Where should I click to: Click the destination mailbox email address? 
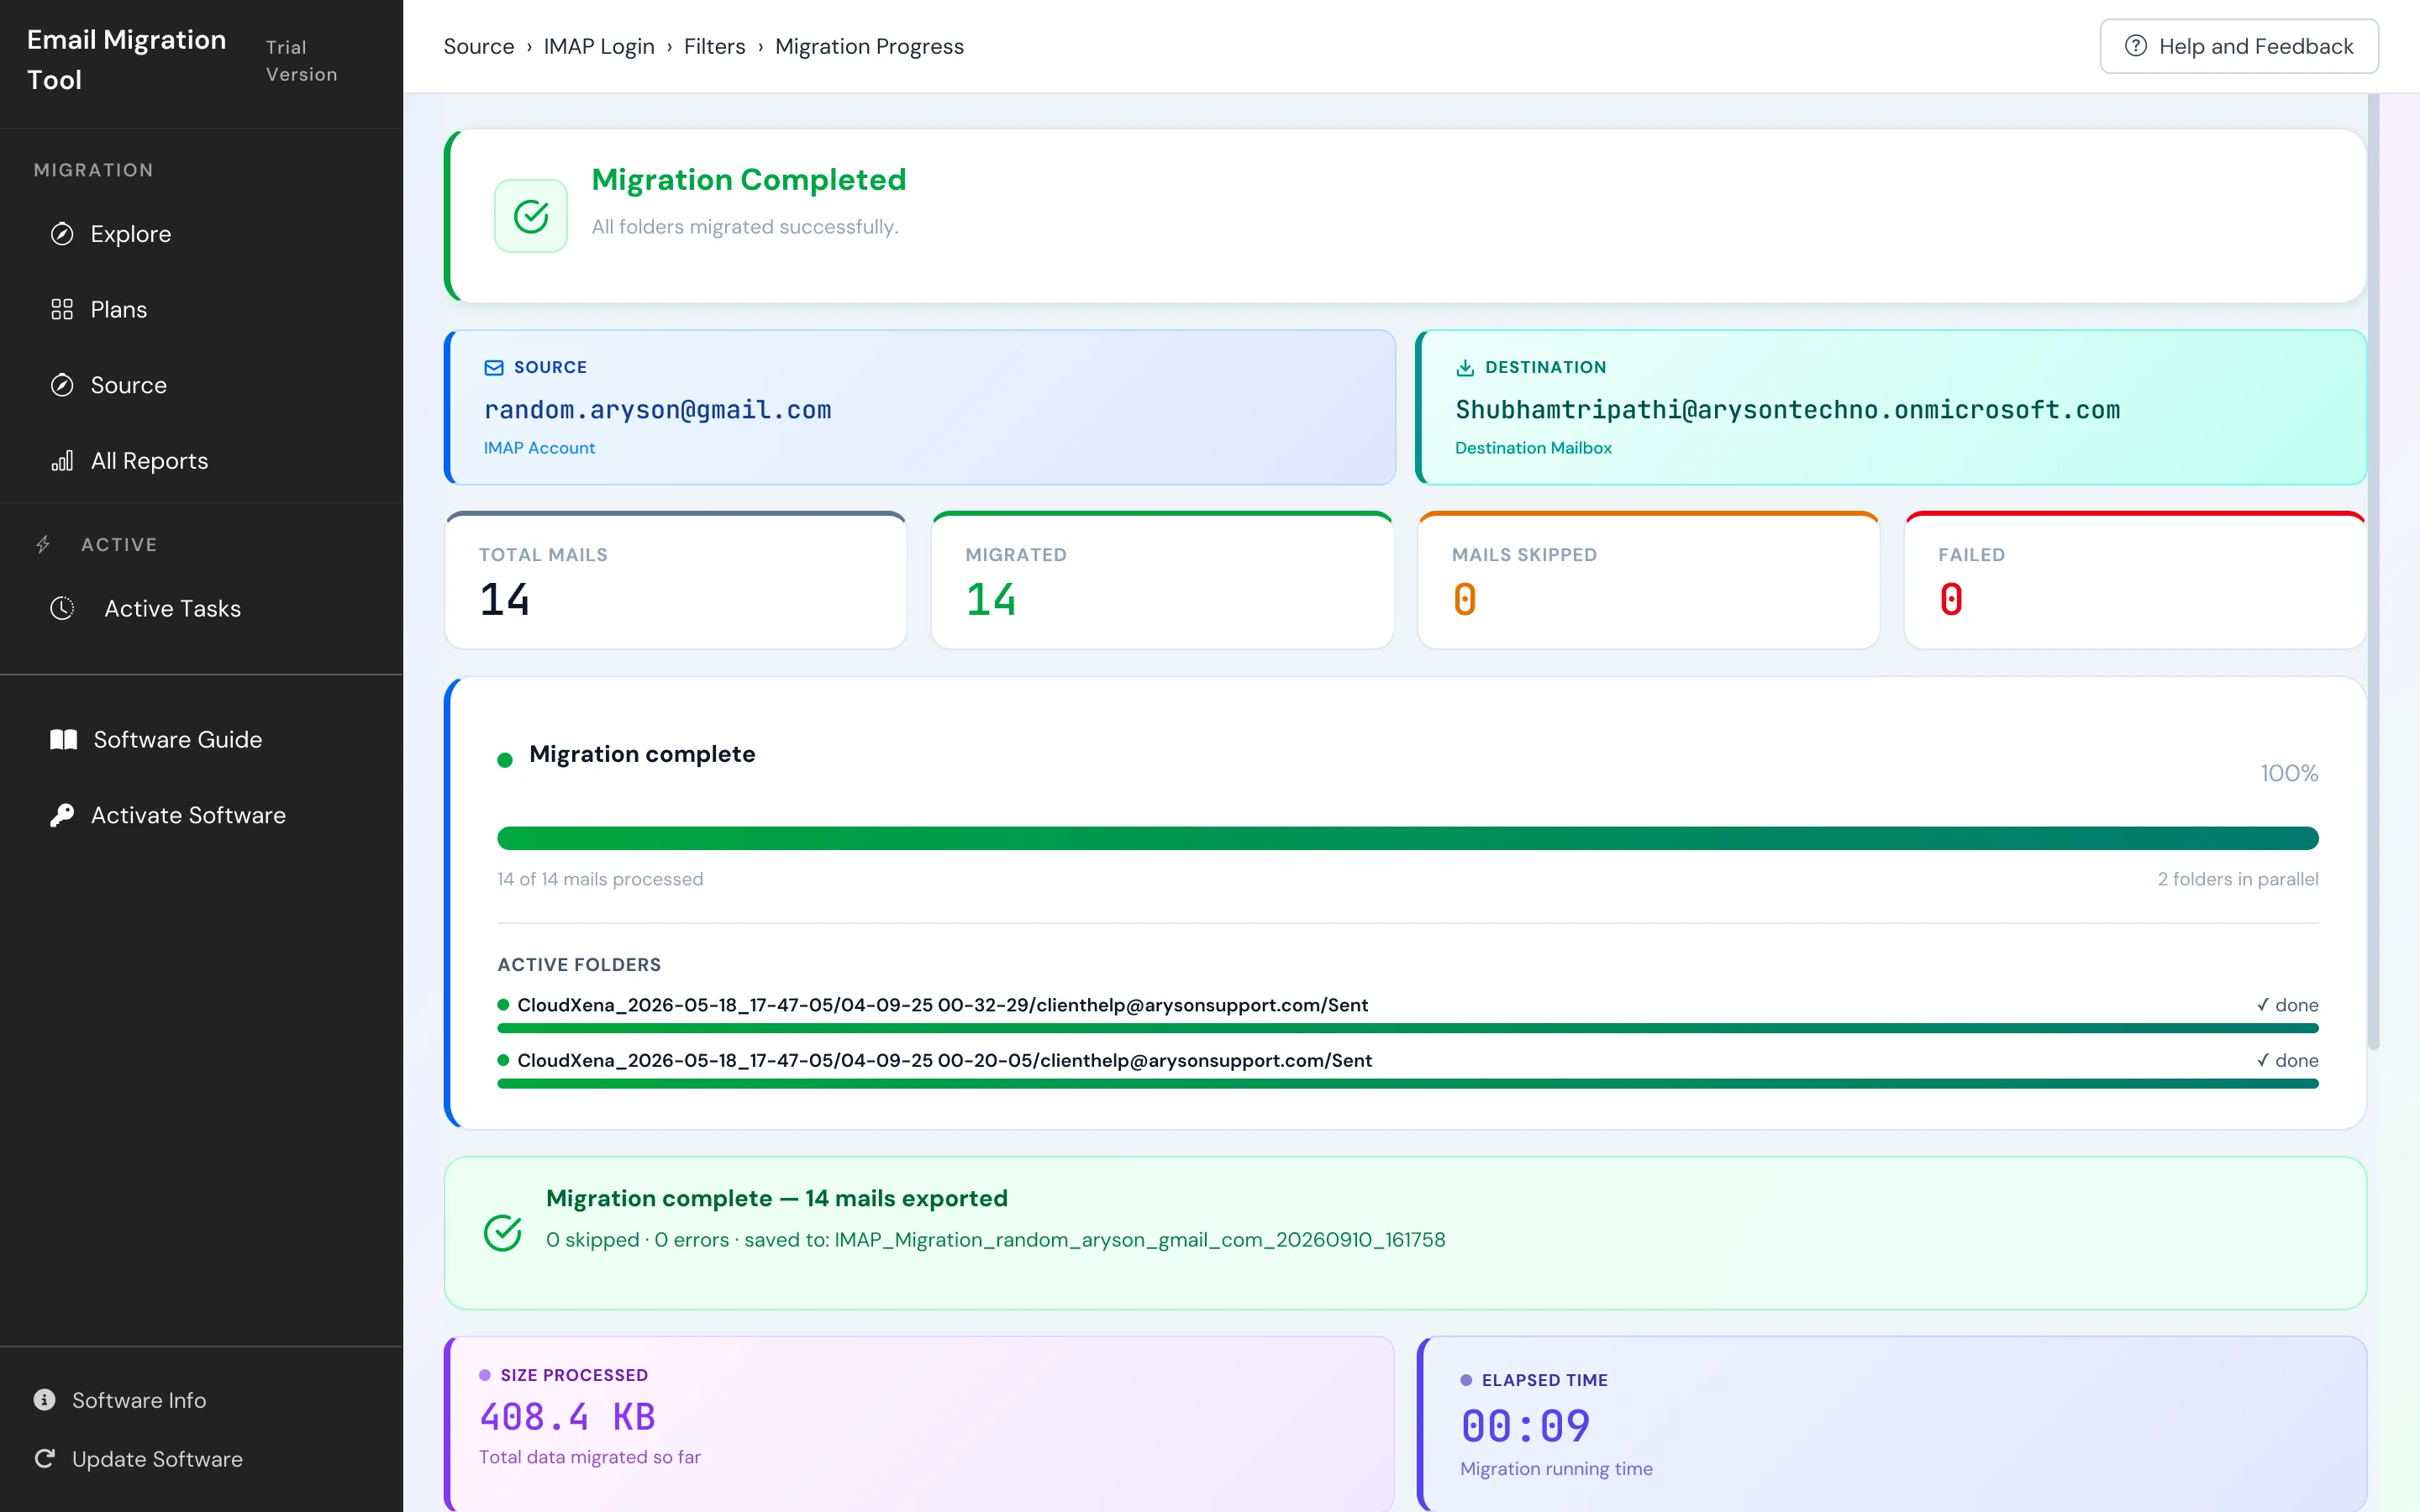1787,410
